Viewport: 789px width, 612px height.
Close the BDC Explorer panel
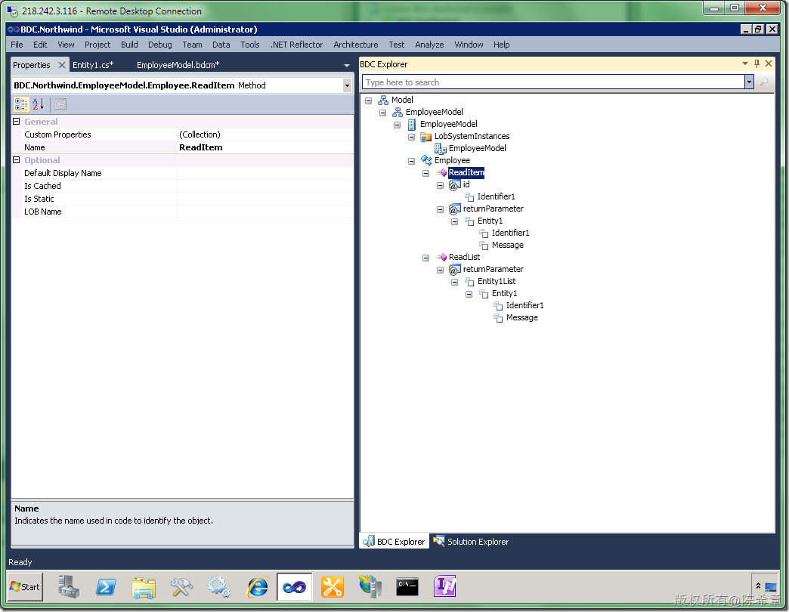(x=769, y=63)
